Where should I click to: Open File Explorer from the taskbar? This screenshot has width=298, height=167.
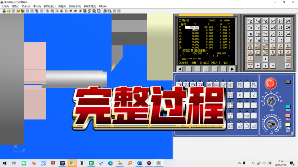(x=120, y=163)
